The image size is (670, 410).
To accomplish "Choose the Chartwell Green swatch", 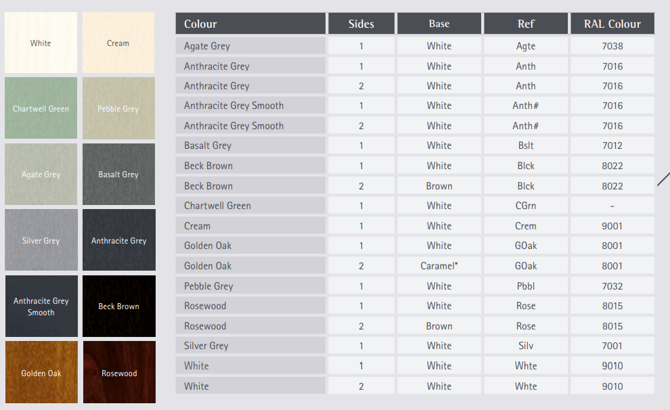I will pyautogui.click(x=41, y=108).
